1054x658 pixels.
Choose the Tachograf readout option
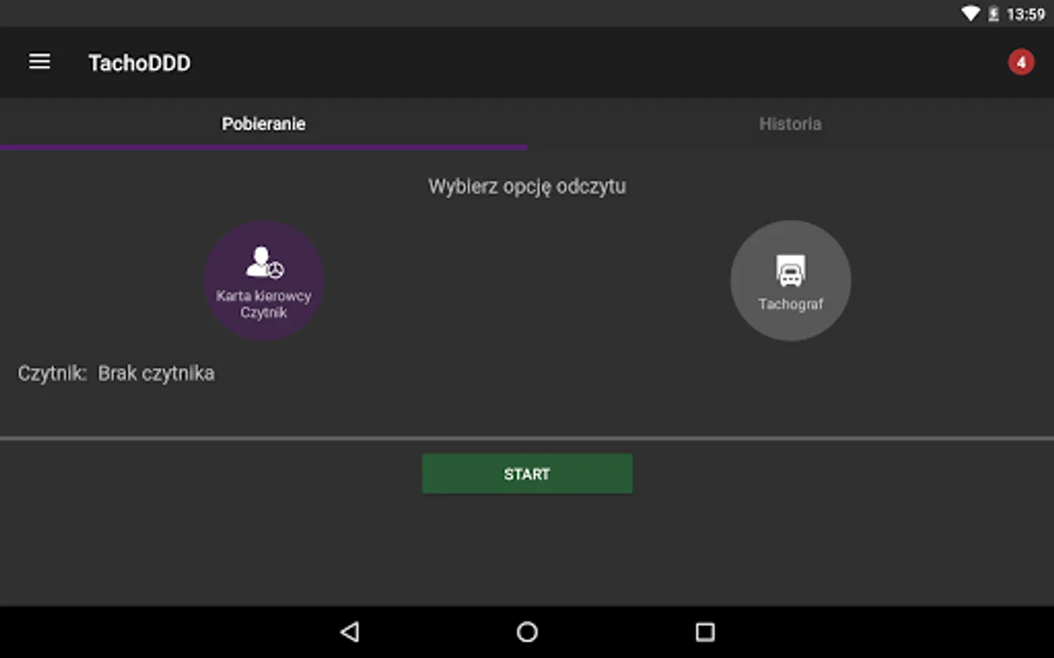click(x=790, y=281)
